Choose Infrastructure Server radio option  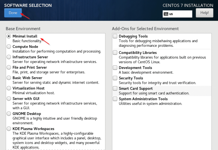(9, 57)
